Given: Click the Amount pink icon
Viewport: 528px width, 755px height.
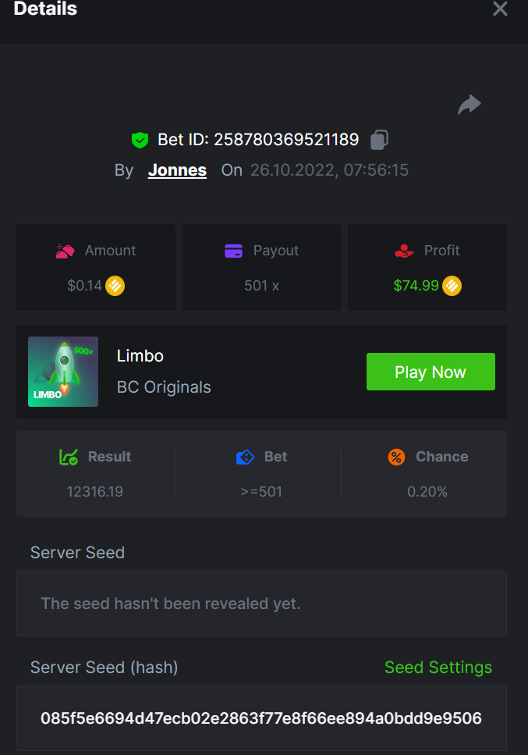Looking at the screenshot, I should pos(65,251).
